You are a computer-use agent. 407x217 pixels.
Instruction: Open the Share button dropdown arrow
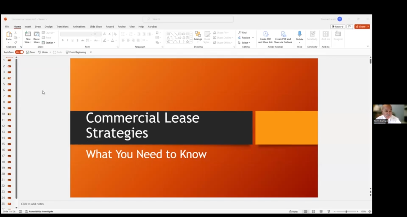368,27
